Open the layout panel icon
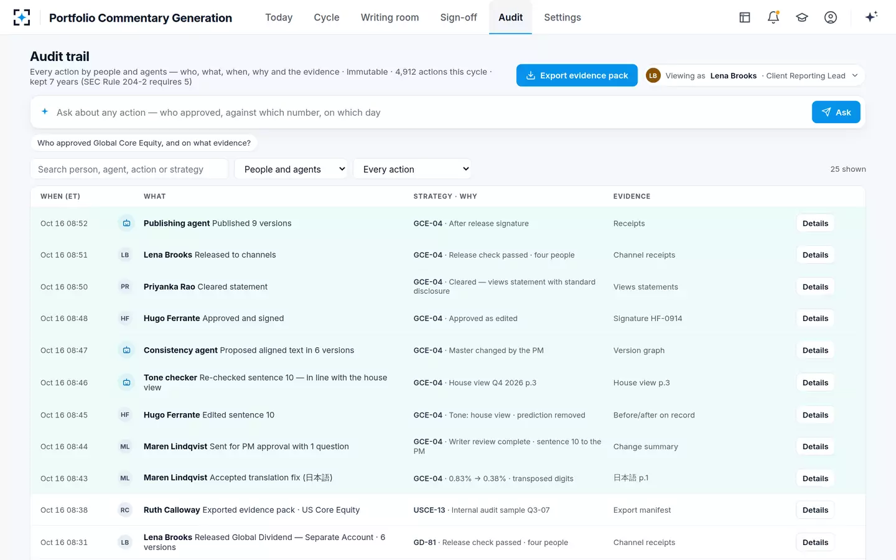 [745, 17]
